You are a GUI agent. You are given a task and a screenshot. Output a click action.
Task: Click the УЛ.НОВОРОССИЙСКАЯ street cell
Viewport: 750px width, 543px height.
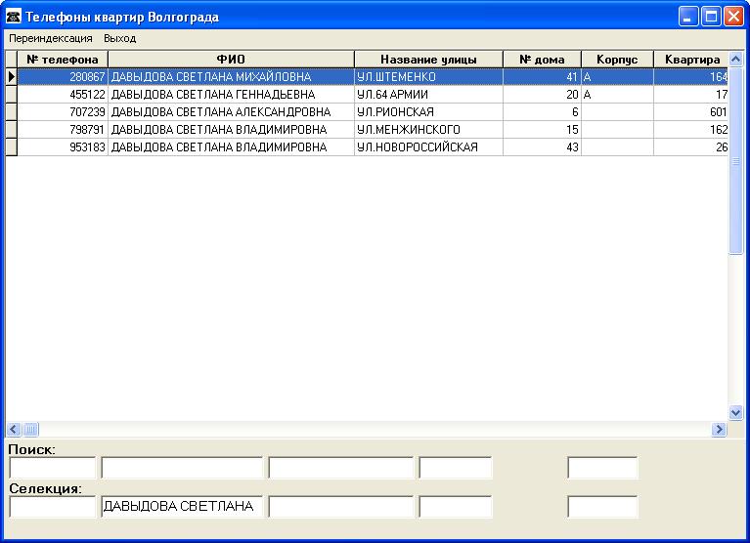coord(427,147)
